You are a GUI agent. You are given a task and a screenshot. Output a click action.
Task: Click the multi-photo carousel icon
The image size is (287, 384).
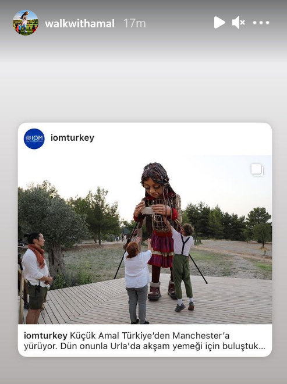(x=257, y=170)
